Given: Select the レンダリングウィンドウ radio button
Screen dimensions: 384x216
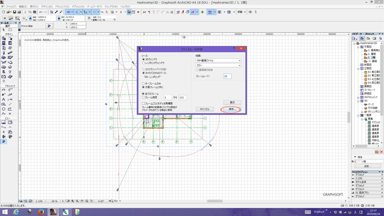Looking at the screenshot, I should (x=144, y=63).
